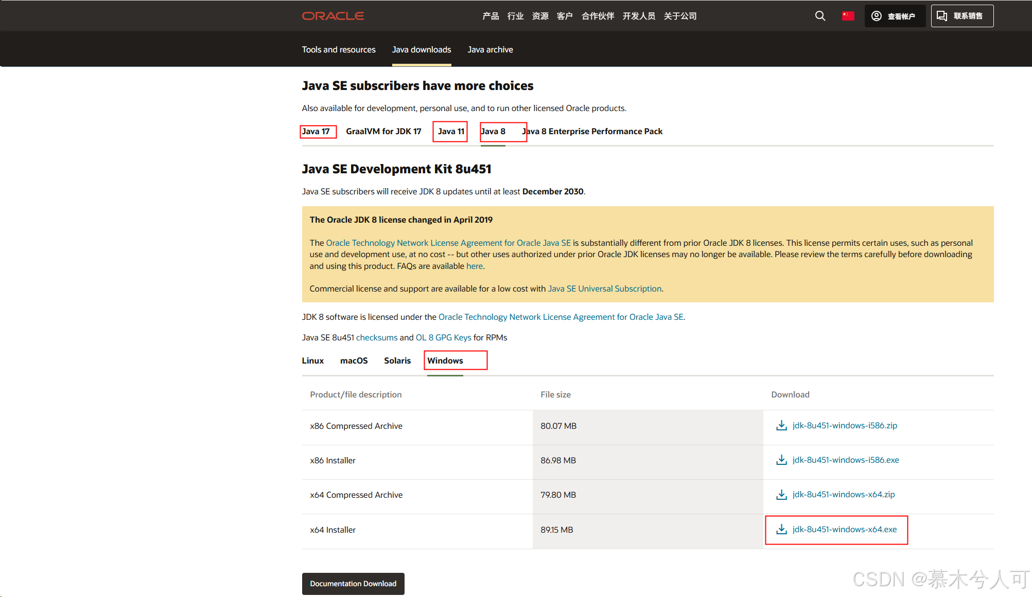The height and width of the screenshot is (597, 1032).
Task: Open the 行业 menu
Action: (x=515, y=16)
